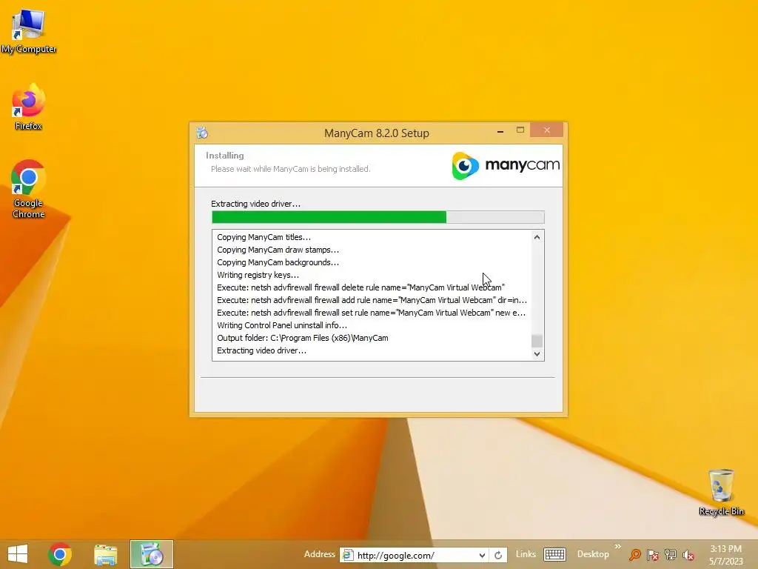Click the magnifier tray icon
758x569 pixels.
634,555
